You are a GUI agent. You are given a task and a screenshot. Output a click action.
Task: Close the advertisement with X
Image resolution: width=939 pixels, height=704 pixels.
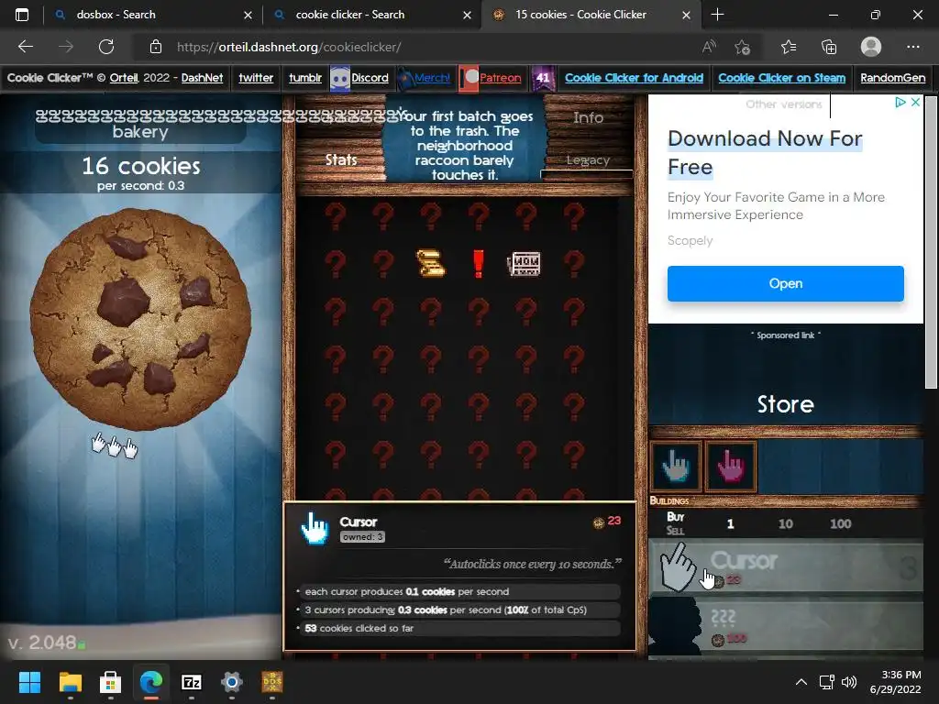point(916,103)
